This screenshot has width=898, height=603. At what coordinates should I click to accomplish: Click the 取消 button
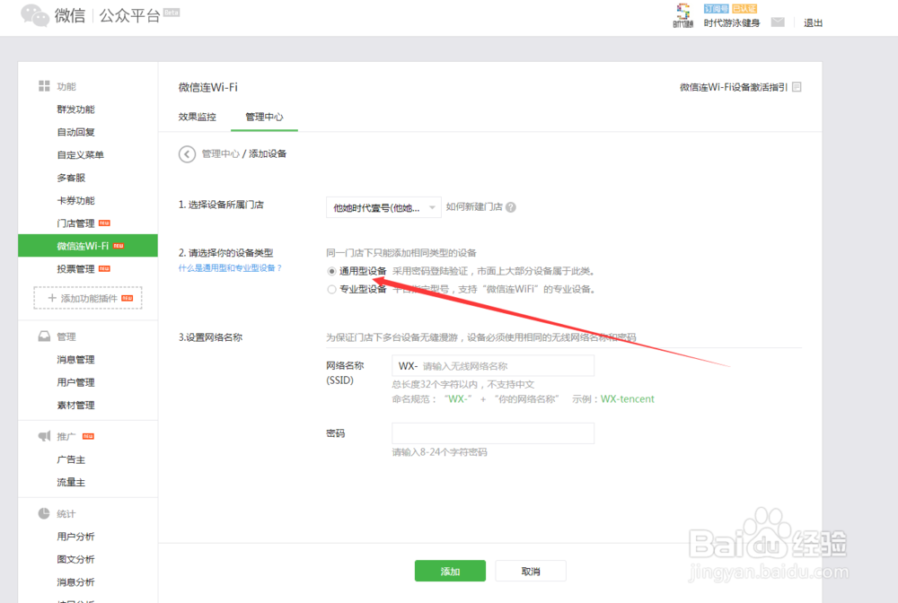[x=531, y=571]
